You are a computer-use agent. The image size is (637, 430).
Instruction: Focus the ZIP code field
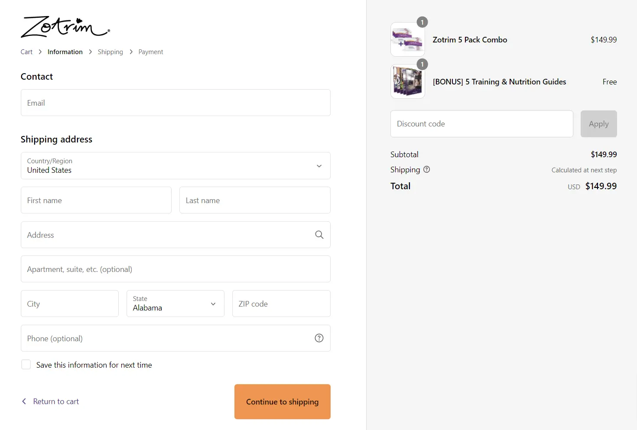281,304
